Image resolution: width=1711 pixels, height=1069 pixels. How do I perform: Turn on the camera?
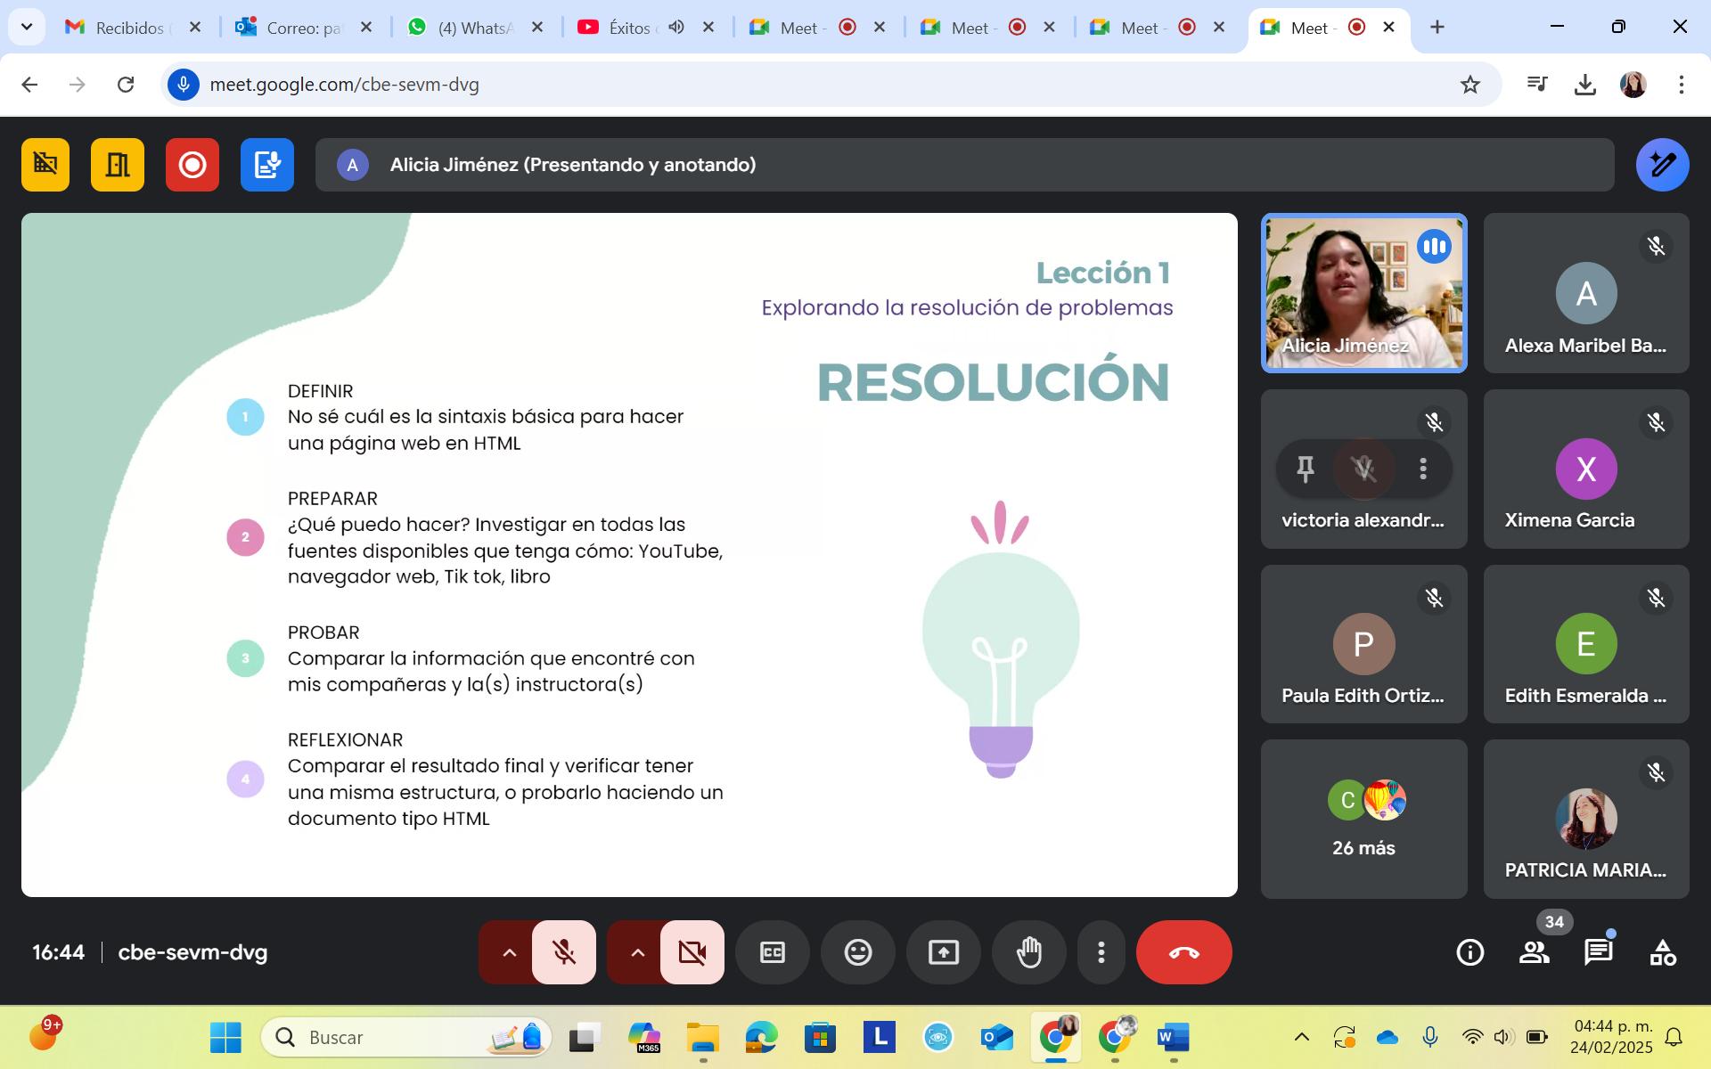(x=692, y=952)
